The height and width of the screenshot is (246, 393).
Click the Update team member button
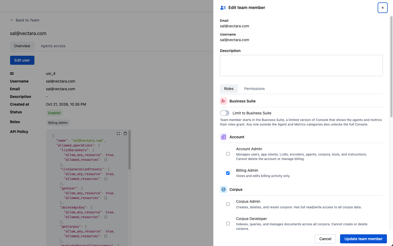[x=363, y=239]
